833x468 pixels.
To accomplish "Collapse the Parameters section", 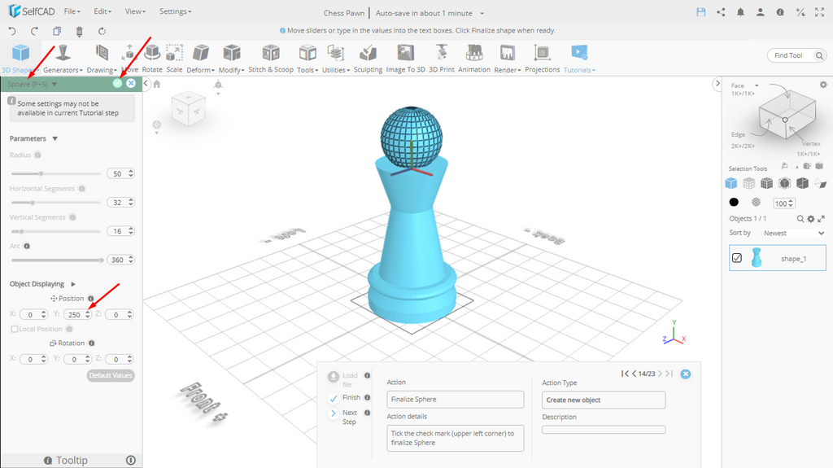I will [x=55, y=138].
